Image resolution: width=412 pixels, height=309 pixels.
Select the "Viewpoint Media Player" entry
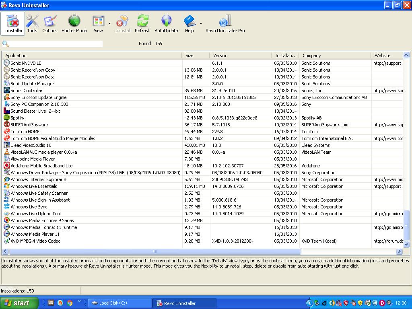click(x=33, y=159)
